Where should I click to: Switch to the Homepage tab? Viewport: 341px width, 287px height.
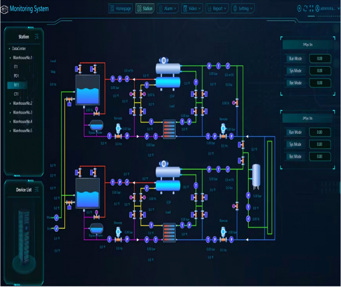[x=120, y=9]
